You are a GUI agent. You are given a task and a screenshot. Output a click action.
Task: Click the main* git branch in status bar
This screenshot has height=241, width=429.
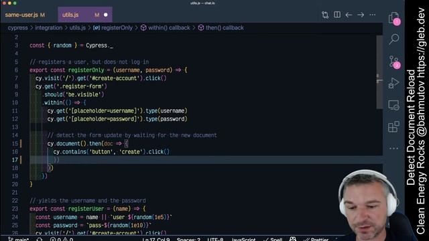click(x=19, y=240)
